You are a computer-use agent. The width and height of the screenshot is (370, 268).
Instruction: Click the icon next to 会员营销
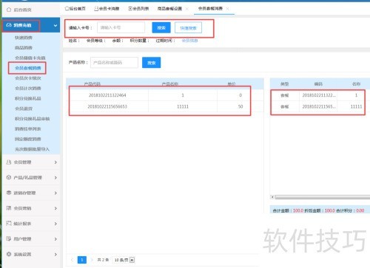point(9,208)
